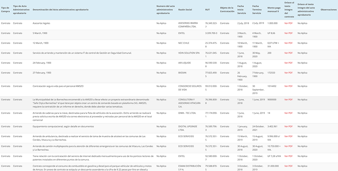Image resolution: width=338 pixels, height=171 pixels.
Task: Open Ver PDF in DIMA - TEC LTDA. row
Action: coord(288,113)
